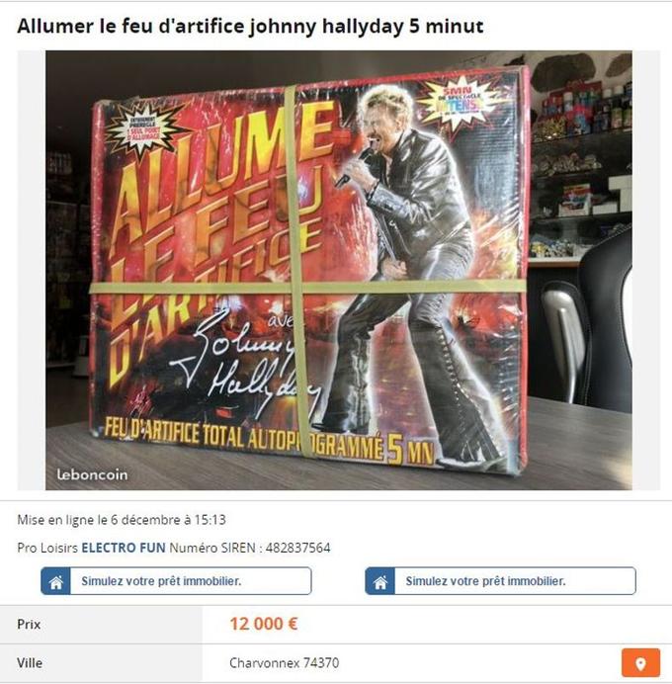Screen dimensions: 672x684
Task: Visit the ELECTRO FUN seller page
Action: 124,548
